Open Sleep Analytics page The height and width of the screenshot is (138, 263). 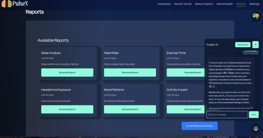tap(204, 4)
